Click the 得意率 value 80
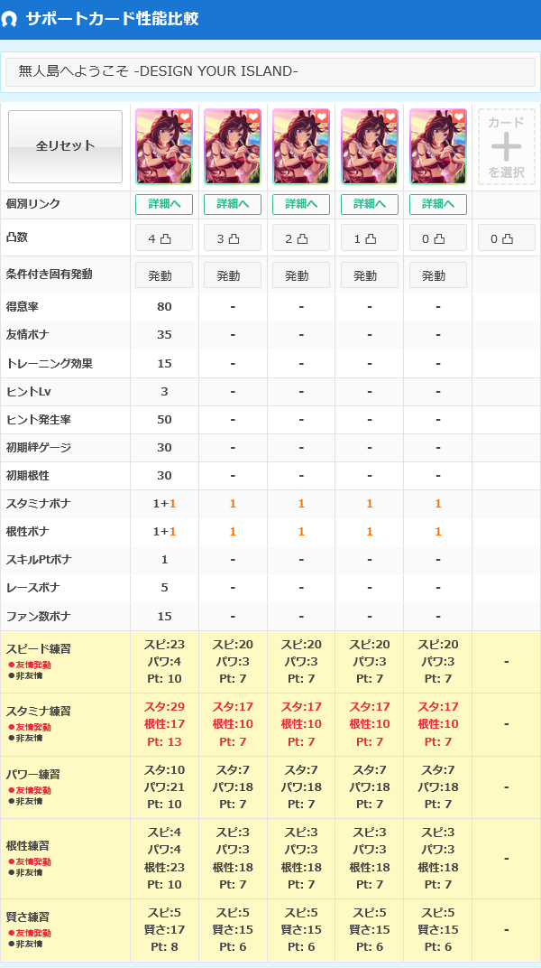Viewport: 541px width, 968px height. [164, 307]
